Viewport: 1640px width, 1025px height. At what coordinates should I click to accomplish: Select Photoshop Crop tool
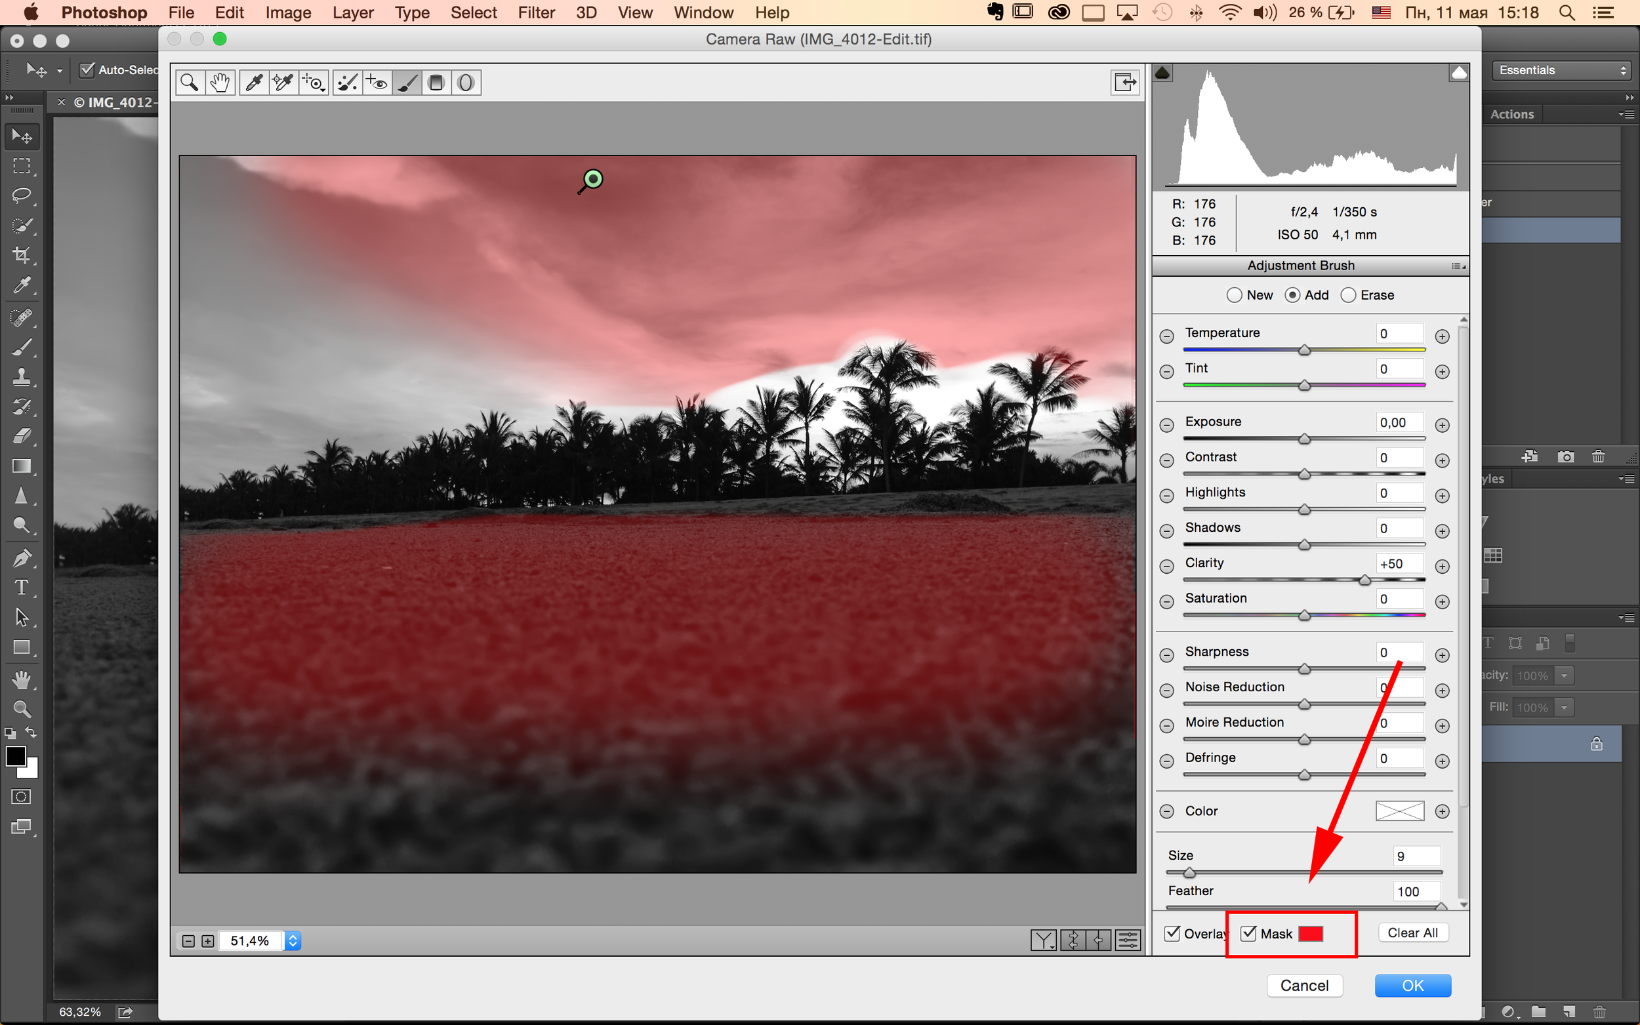point(22,256)
